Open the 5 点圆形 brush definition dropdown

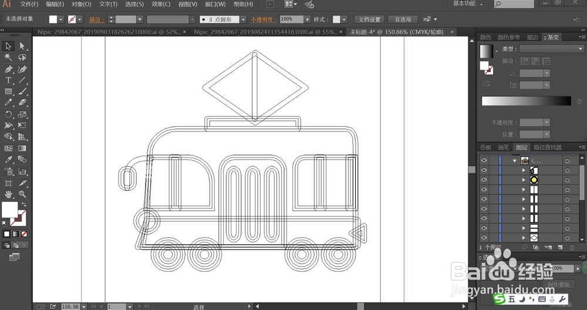(244, 19)
